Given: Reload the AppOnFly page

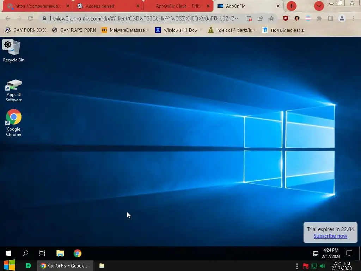Looking at the screenshot, I should coord(30,18).
